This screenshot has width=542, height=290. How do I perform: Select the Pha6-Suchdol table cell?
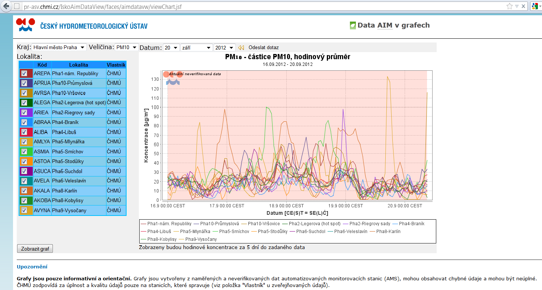pyautogui.click(x=79, y=171)
